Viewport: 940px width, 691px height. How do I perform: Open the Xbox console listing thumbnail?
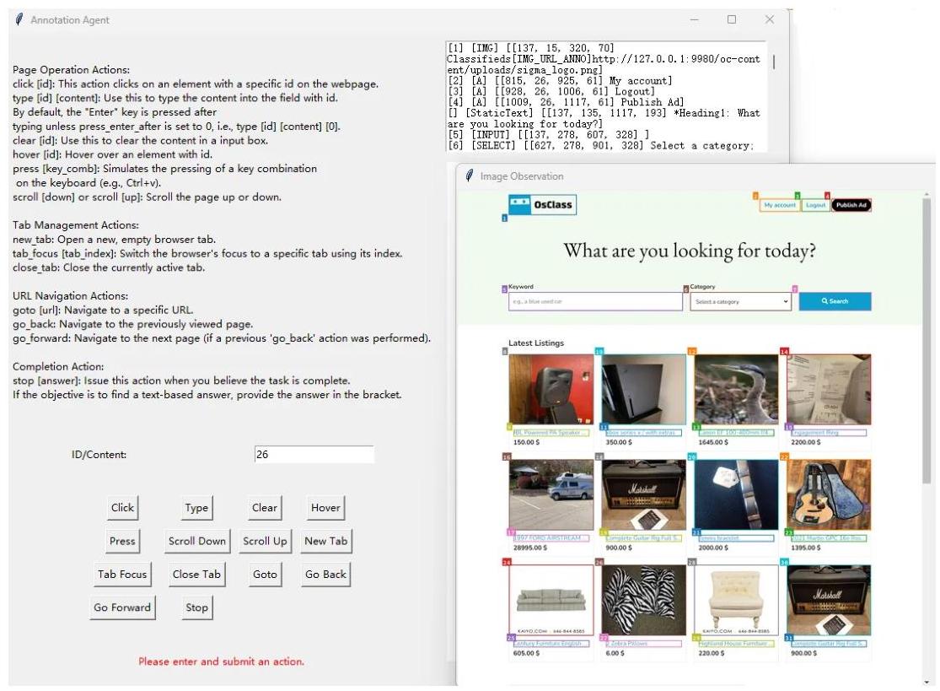[644, 389]
